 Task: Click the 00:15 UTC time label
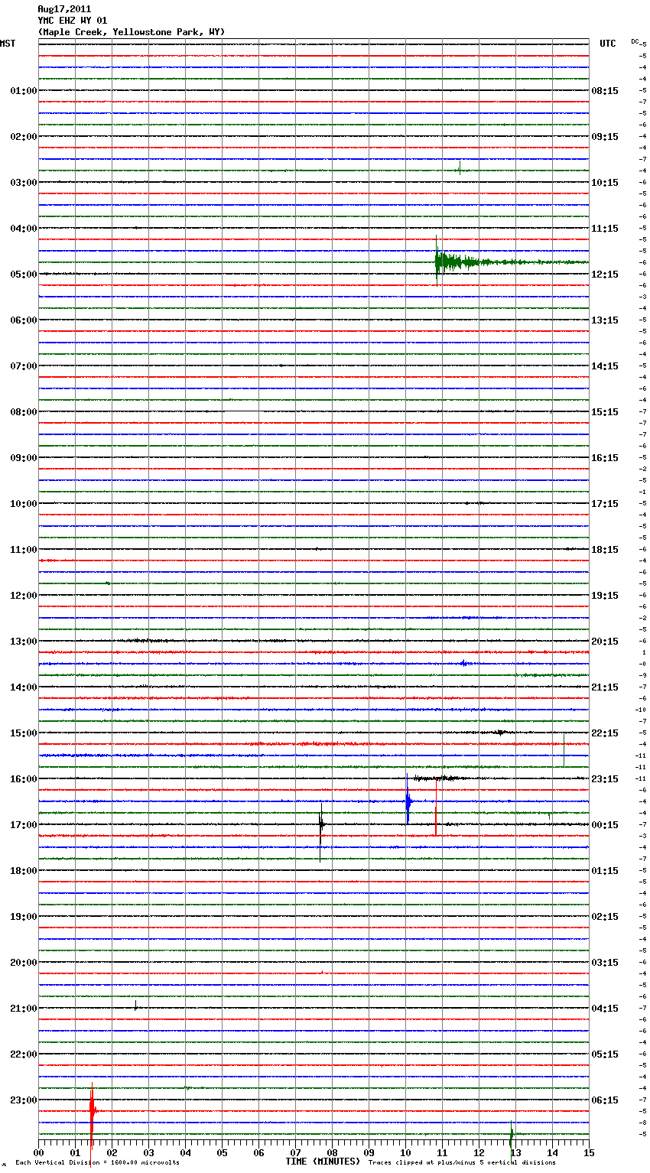point(605,825)
